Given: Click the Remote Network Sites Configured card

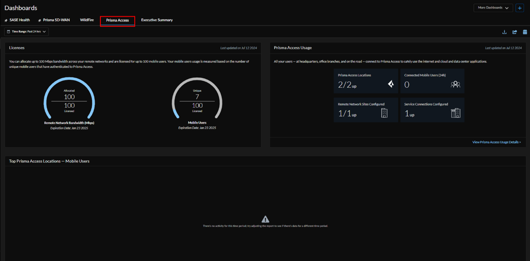Looking at the screenshot, I should pyautogui.click(x=366, y=110).
